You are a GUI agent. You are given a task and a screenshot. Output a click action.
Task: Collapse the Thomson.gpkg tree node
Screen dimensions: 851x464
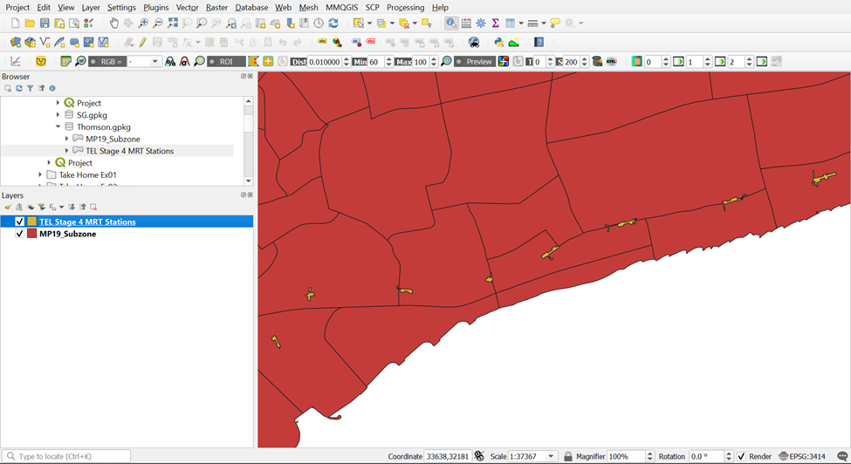coord(58,127)
